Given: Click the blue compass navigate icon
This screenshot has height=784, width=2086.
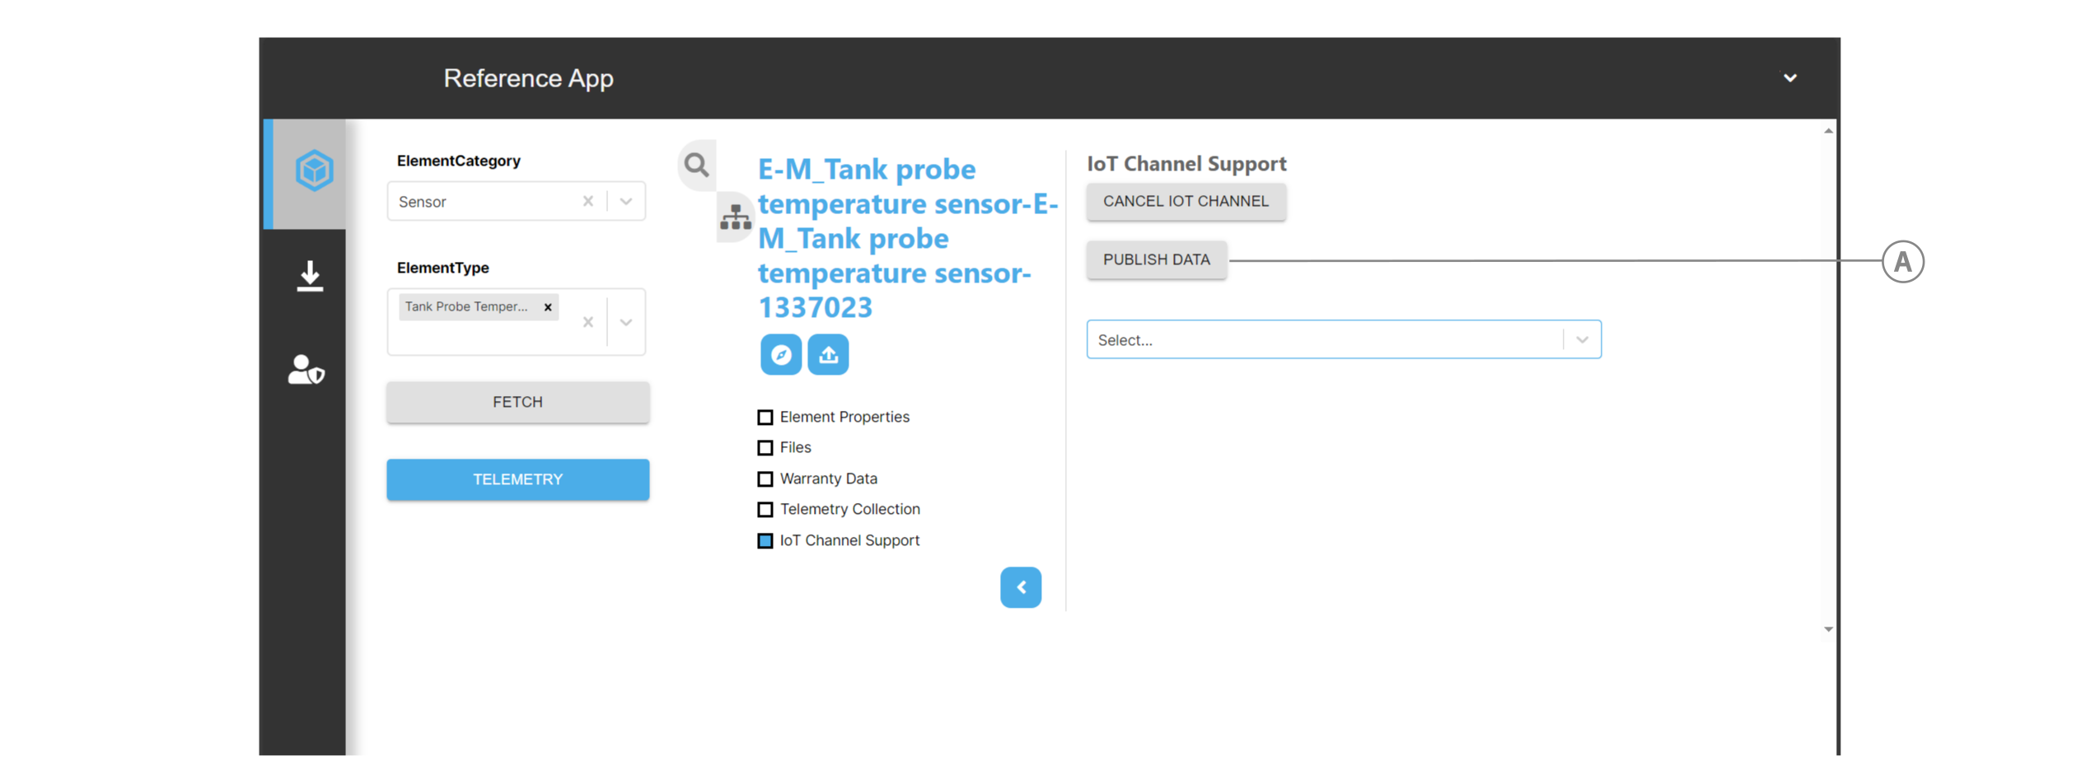Looking at the screenshot, I should [780, 355].
